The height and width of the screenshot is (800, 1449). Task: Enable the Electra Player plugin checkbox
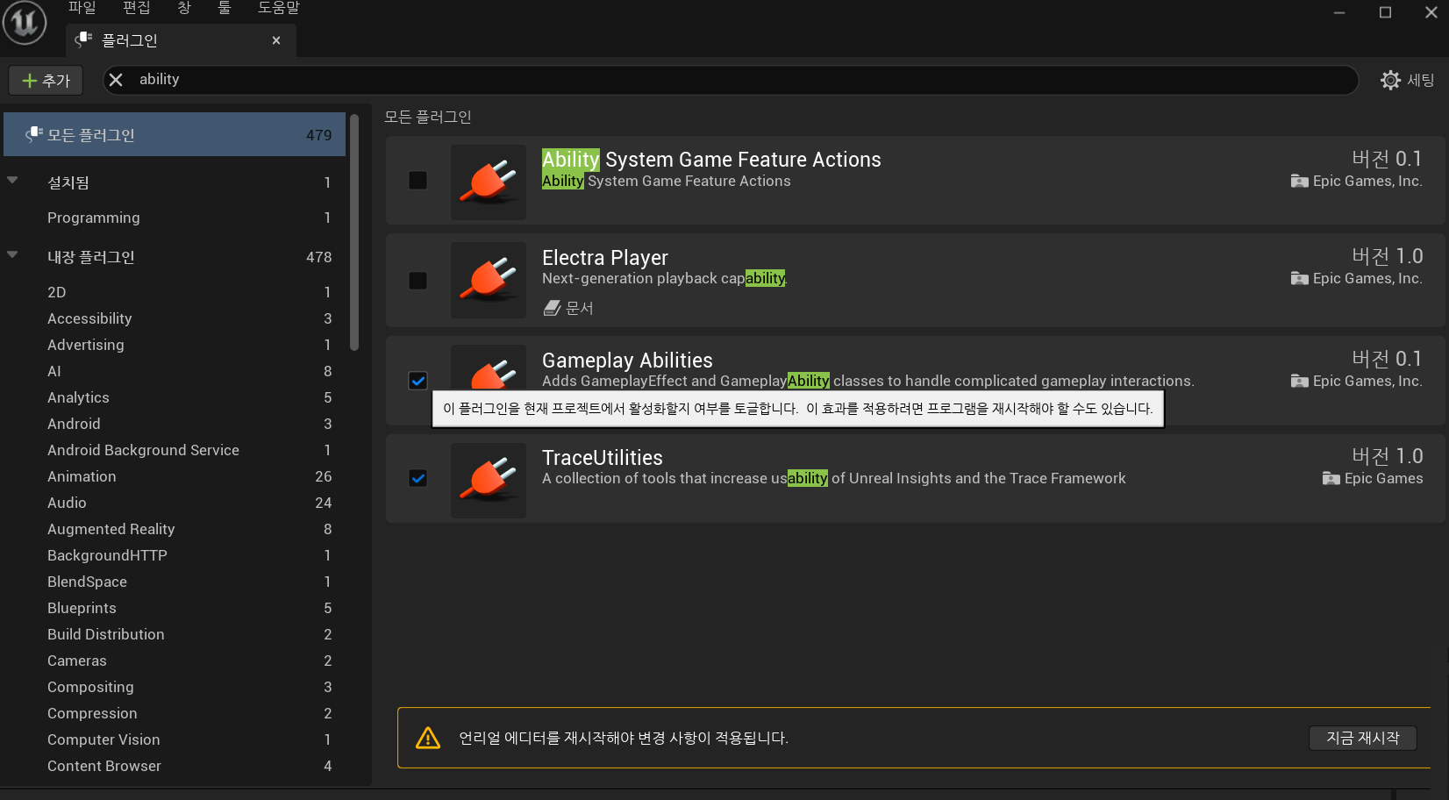pyautogui.click(x=418, y=281)
